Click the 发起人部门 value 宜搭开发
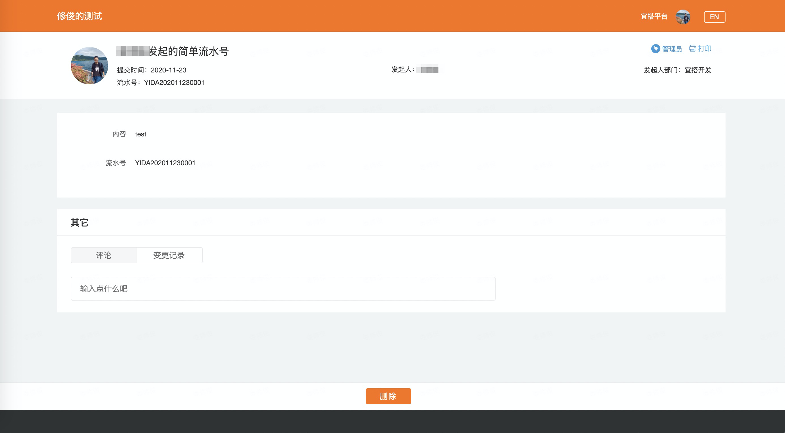 [x=697, y=70]
